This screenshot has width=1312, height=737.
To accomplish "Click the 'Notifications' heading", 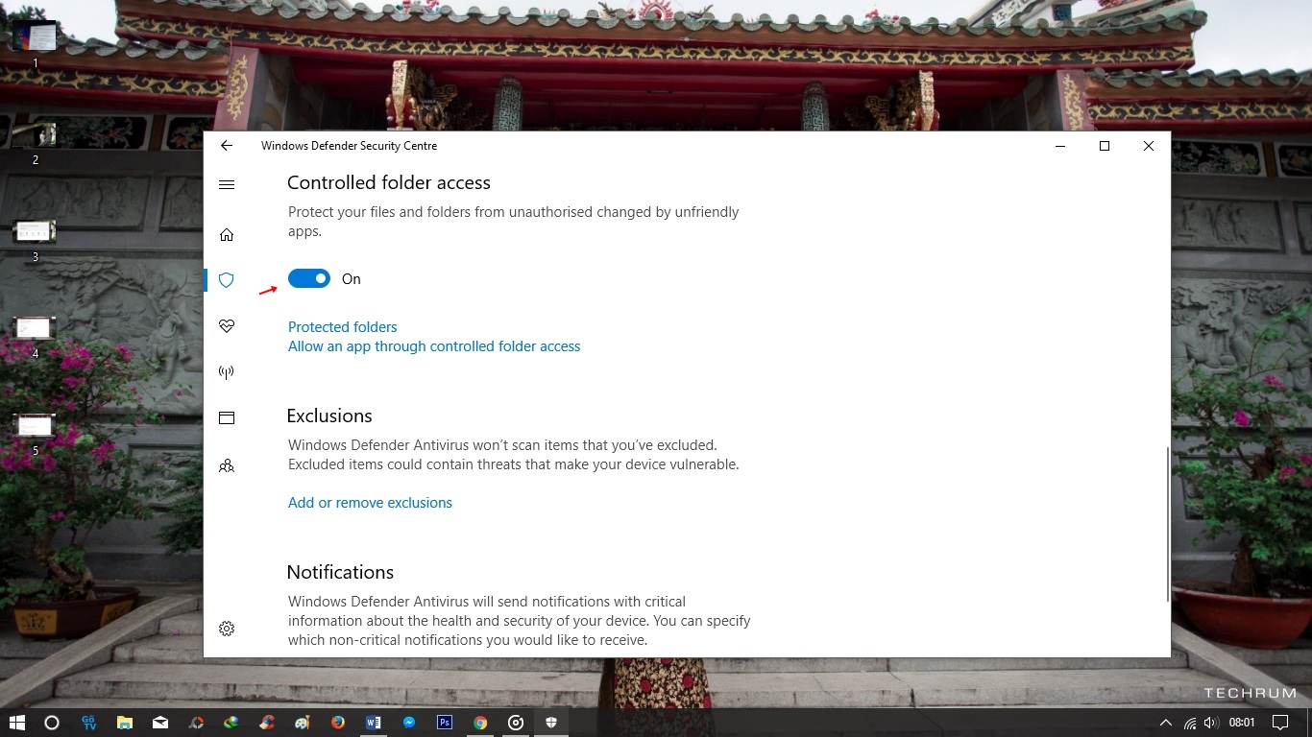I will [340, 572].
